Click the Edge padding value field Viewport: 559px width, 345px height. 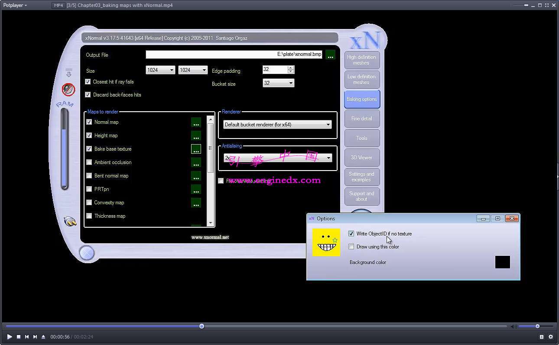275,70
